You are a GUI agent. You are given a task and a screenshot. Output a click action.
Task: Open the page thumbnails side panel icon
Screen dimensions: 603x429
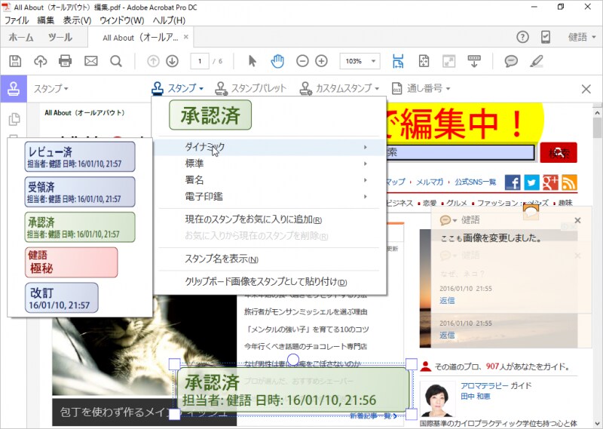[14, 119]
